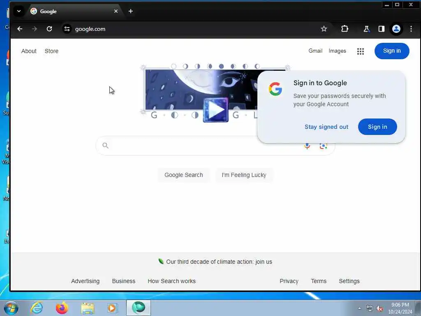This screenshot has height=316, width=421.
Task: Open the tab search dropdown arrow
Action: coord(19,11)
